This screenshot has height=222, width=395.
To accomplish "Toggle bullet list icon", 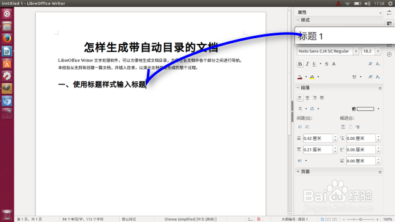I will (300, 109).
